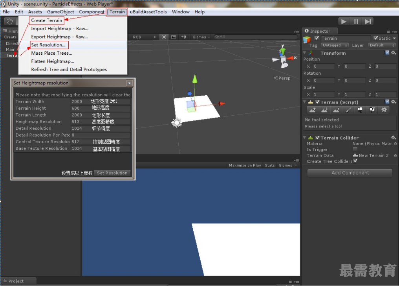
Task: Toggle scene lighting sun icon
Action: [x=164, y=37]
